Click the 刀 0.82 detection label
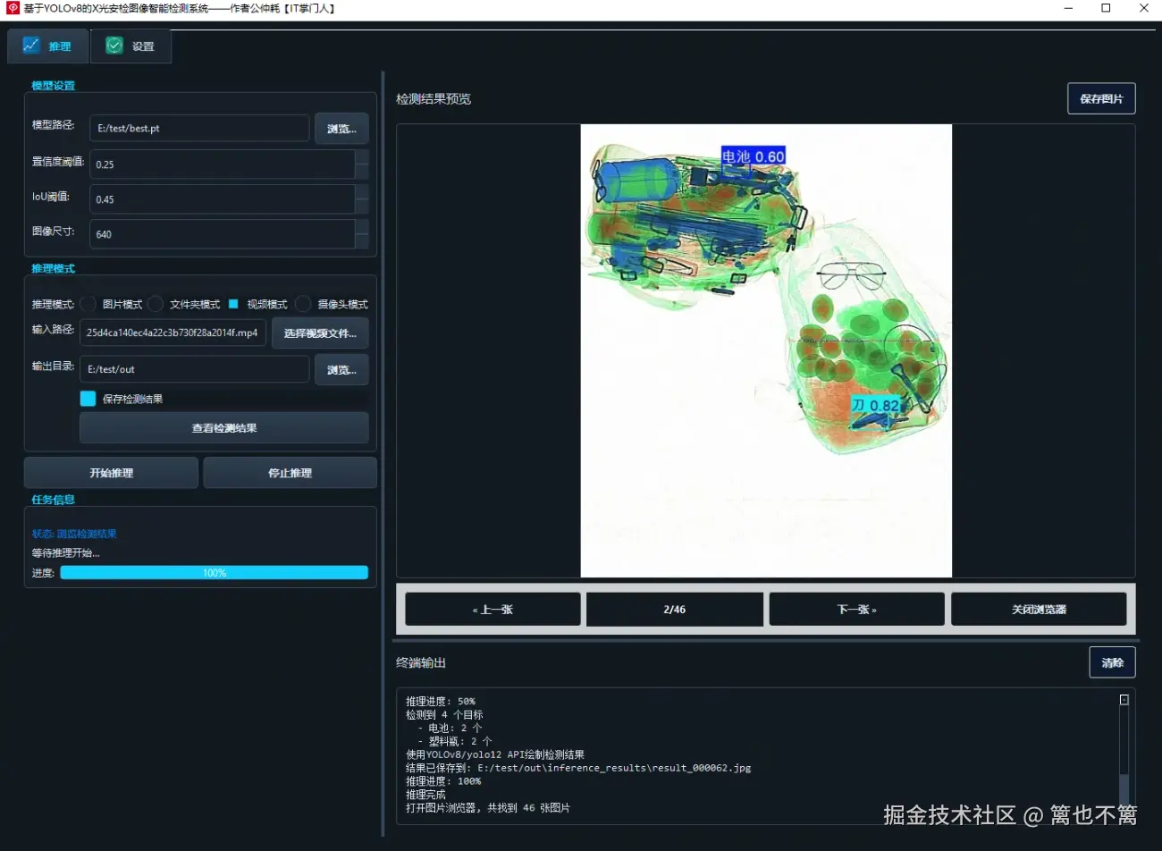Image resolution: width=1162 pixels, height=851 pixels. 875,405
